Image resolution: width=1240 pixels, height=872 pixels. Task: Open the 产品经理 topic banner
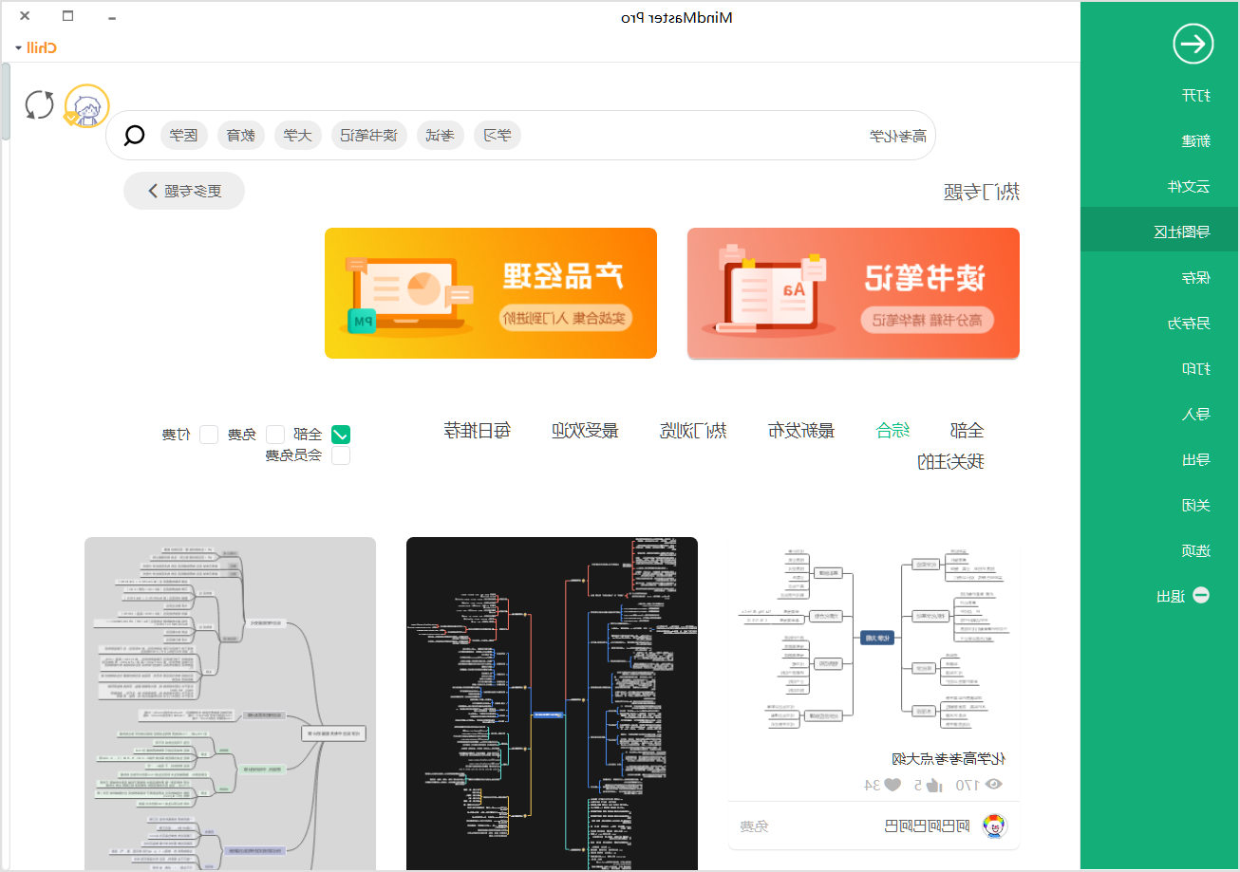(491, 293)
